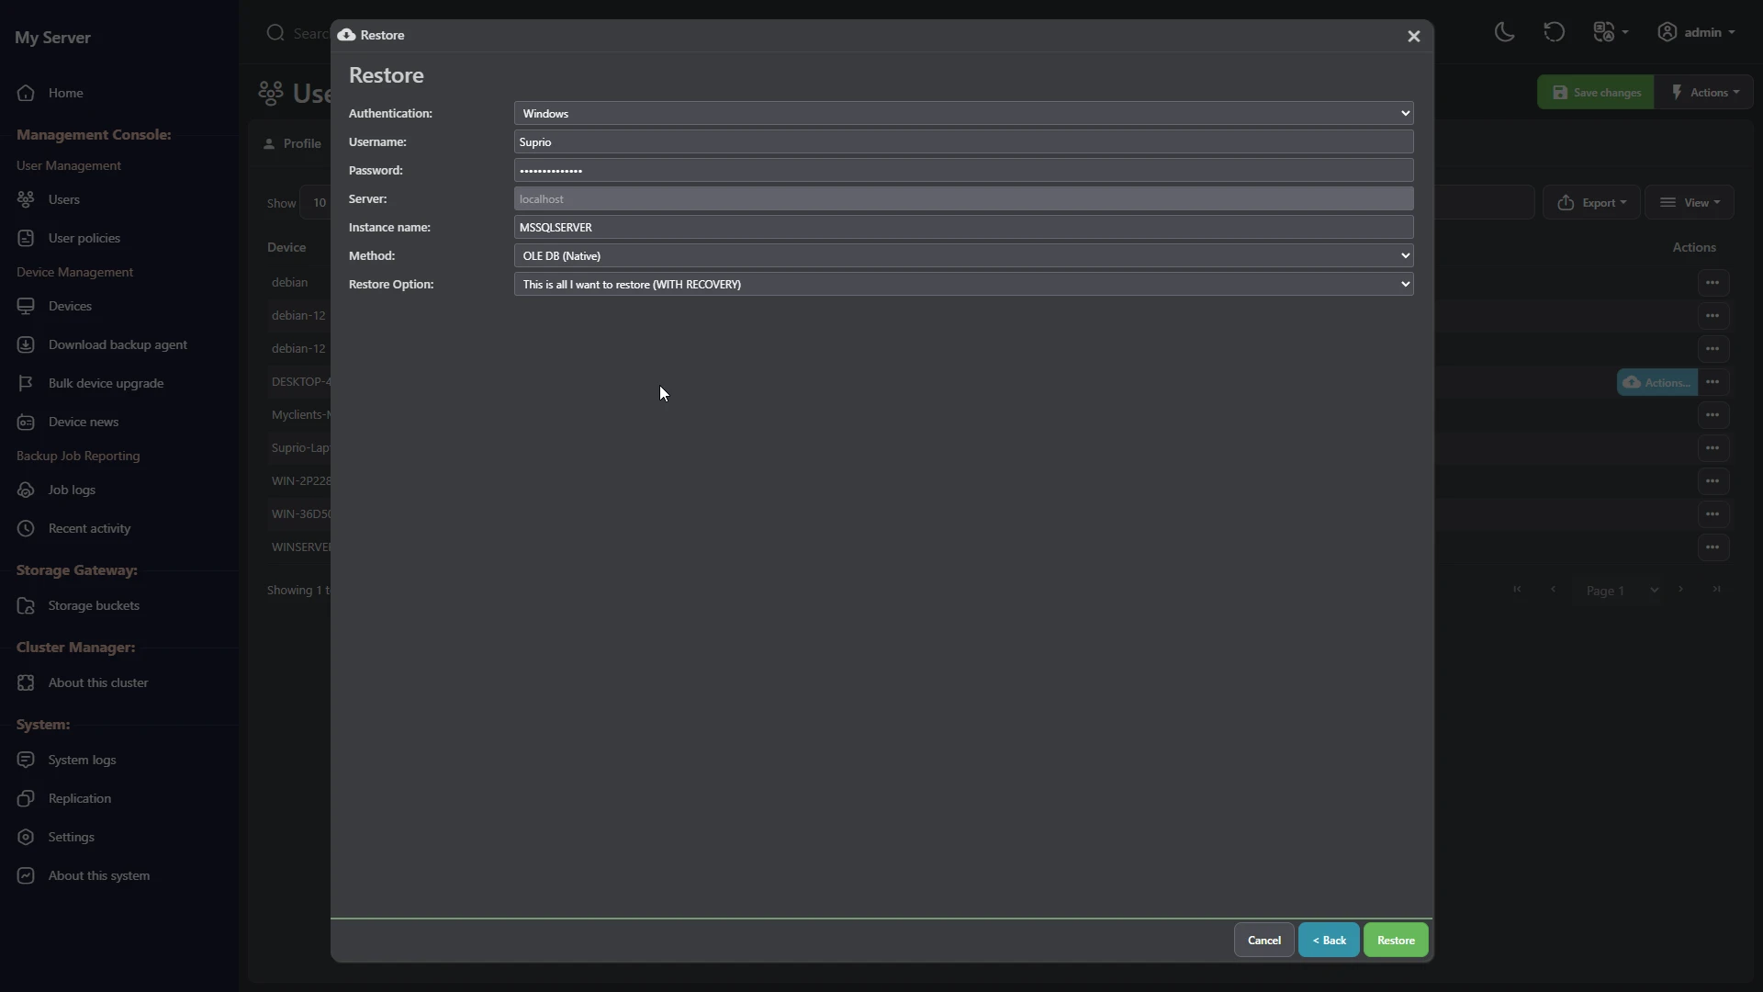The width and height of the screenshot is (1763, 992).
Task: Click the About this system icon
Action: pyautogui.click(x=26, y=875)
